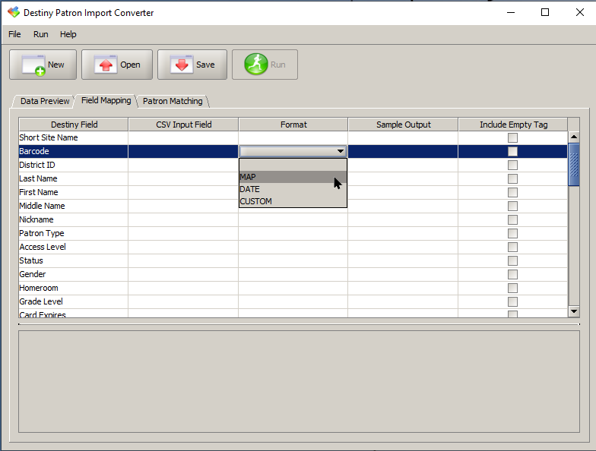Click the Open button
Screen dimensions: 596x451
tap(117, 65)
